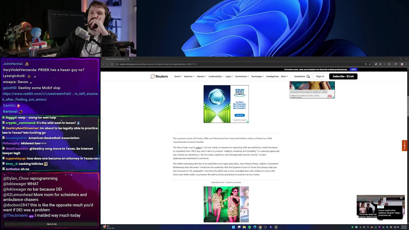Click the Reuters logo in the site header
This screenshot has height=230, width=409.
159,76
